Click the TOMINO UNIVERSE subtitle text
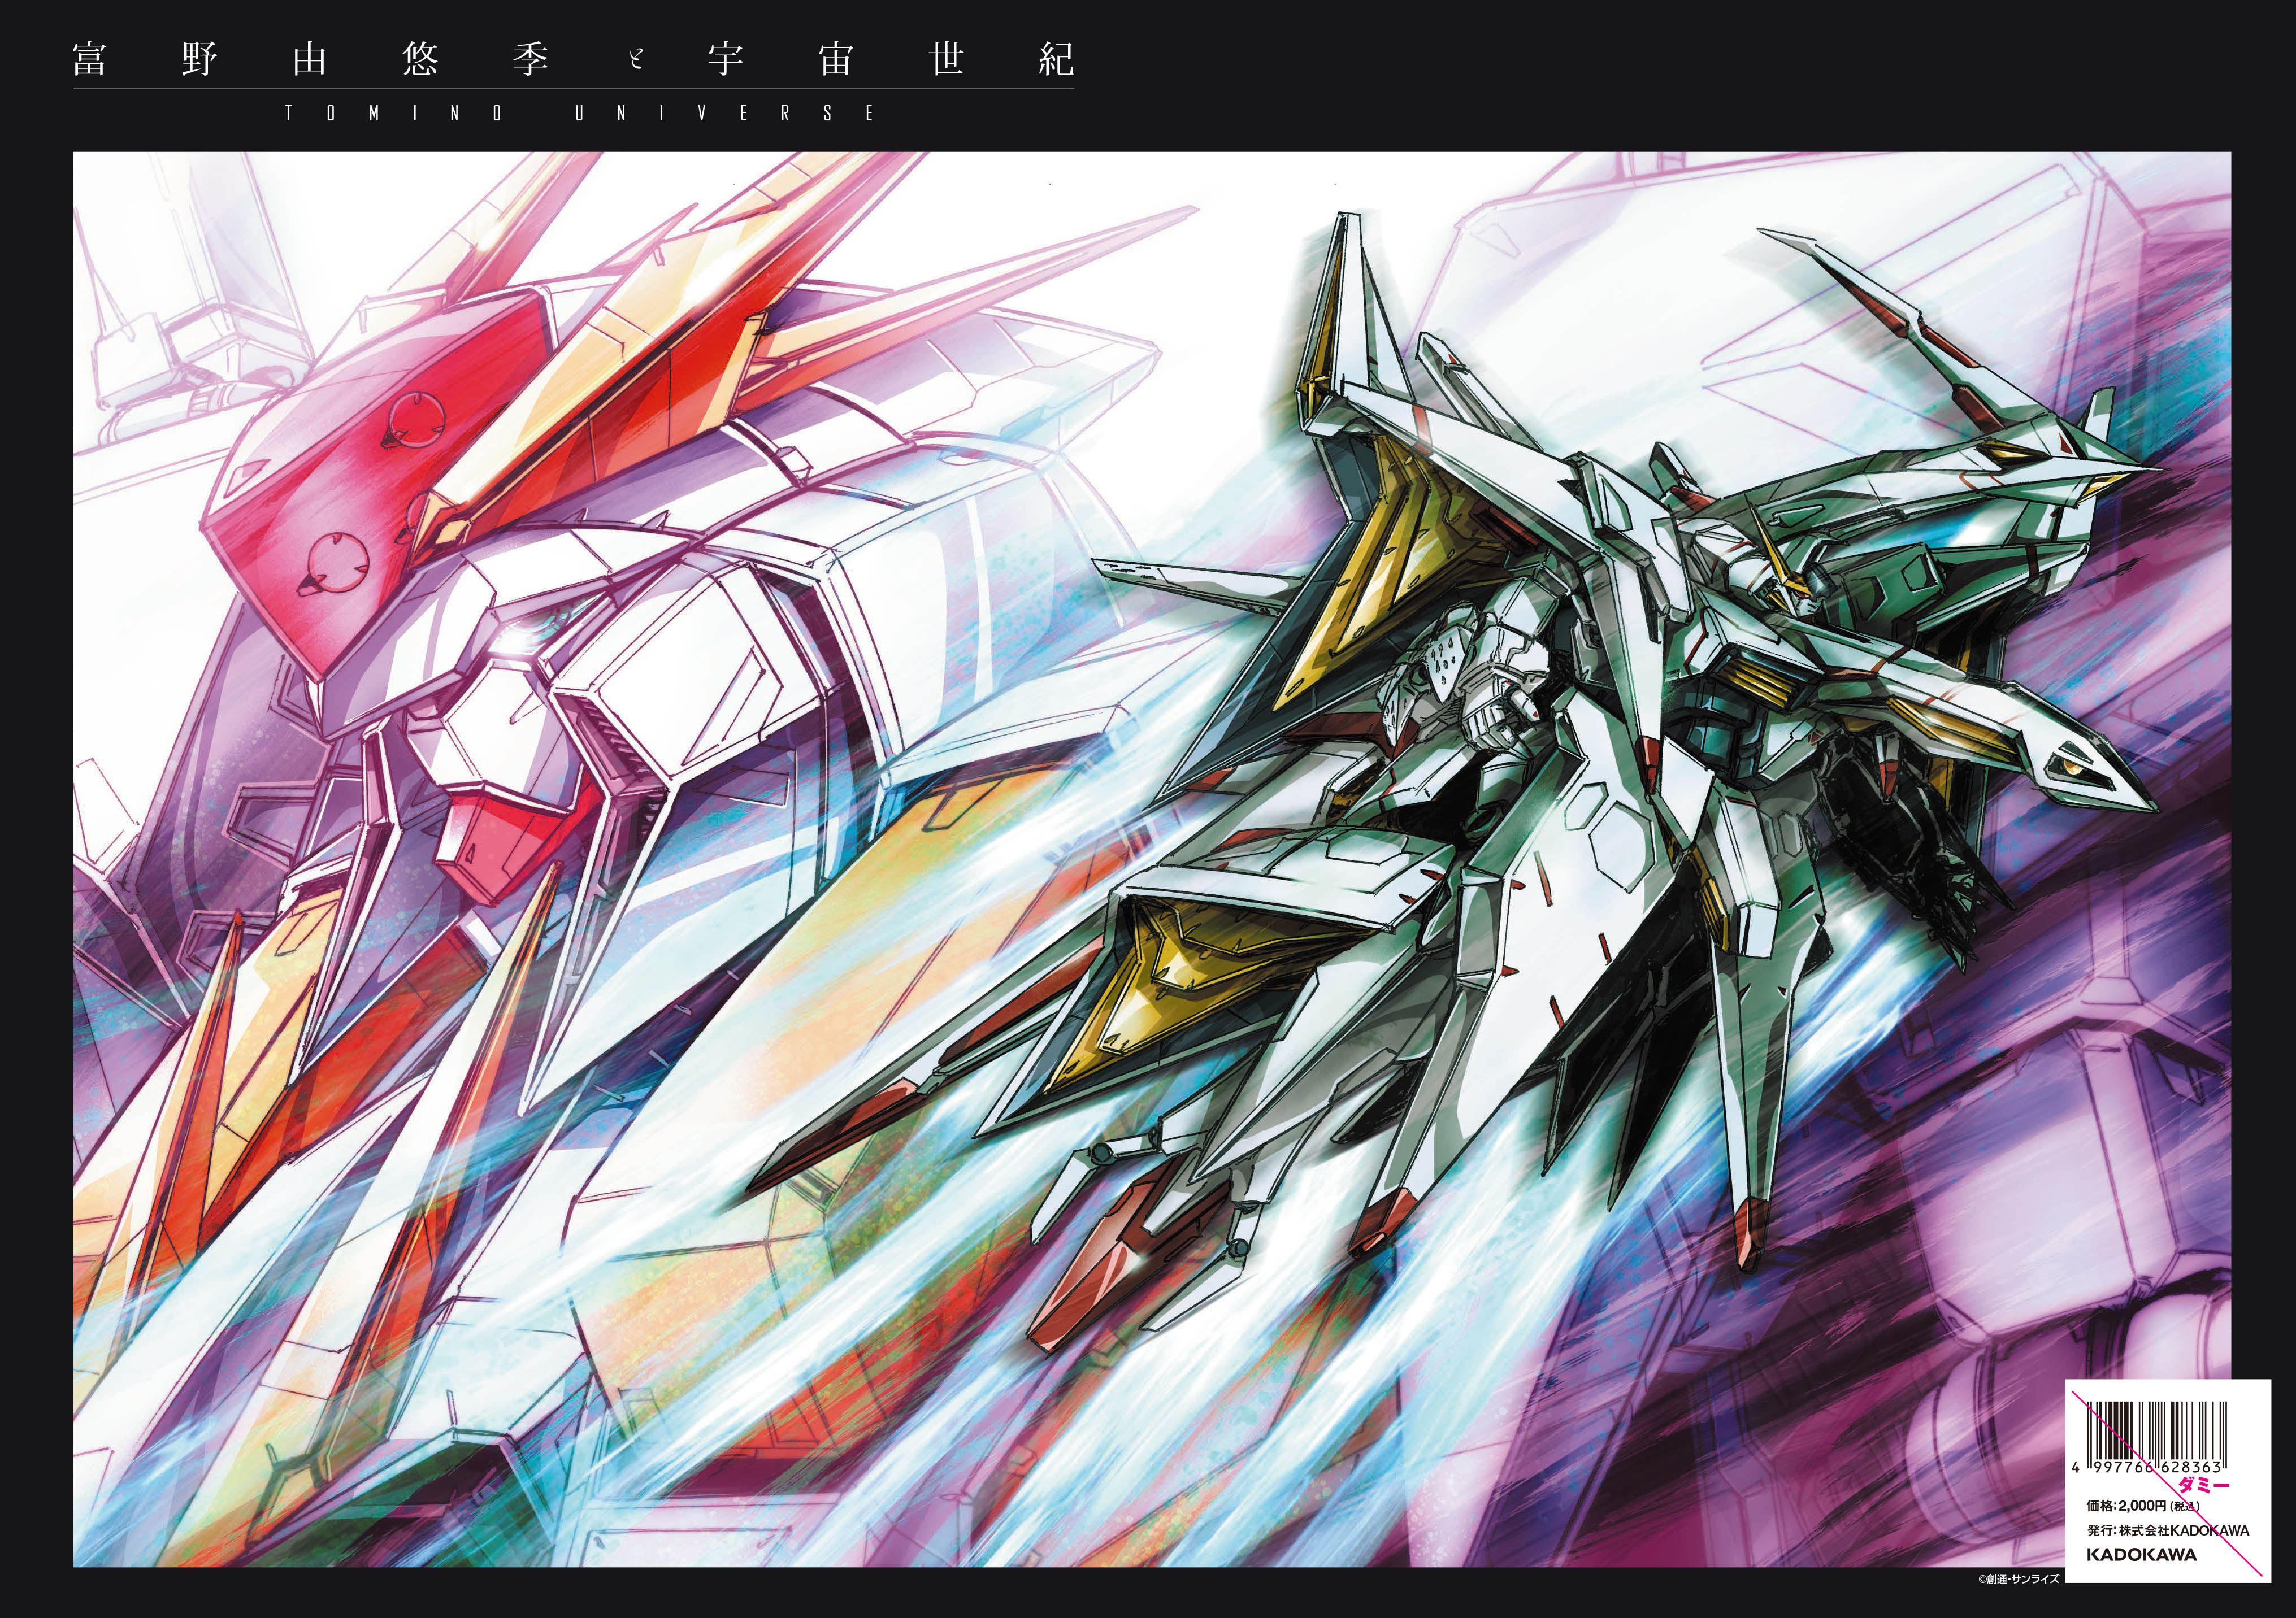2296x1618 pixels. tap(580, 113)
